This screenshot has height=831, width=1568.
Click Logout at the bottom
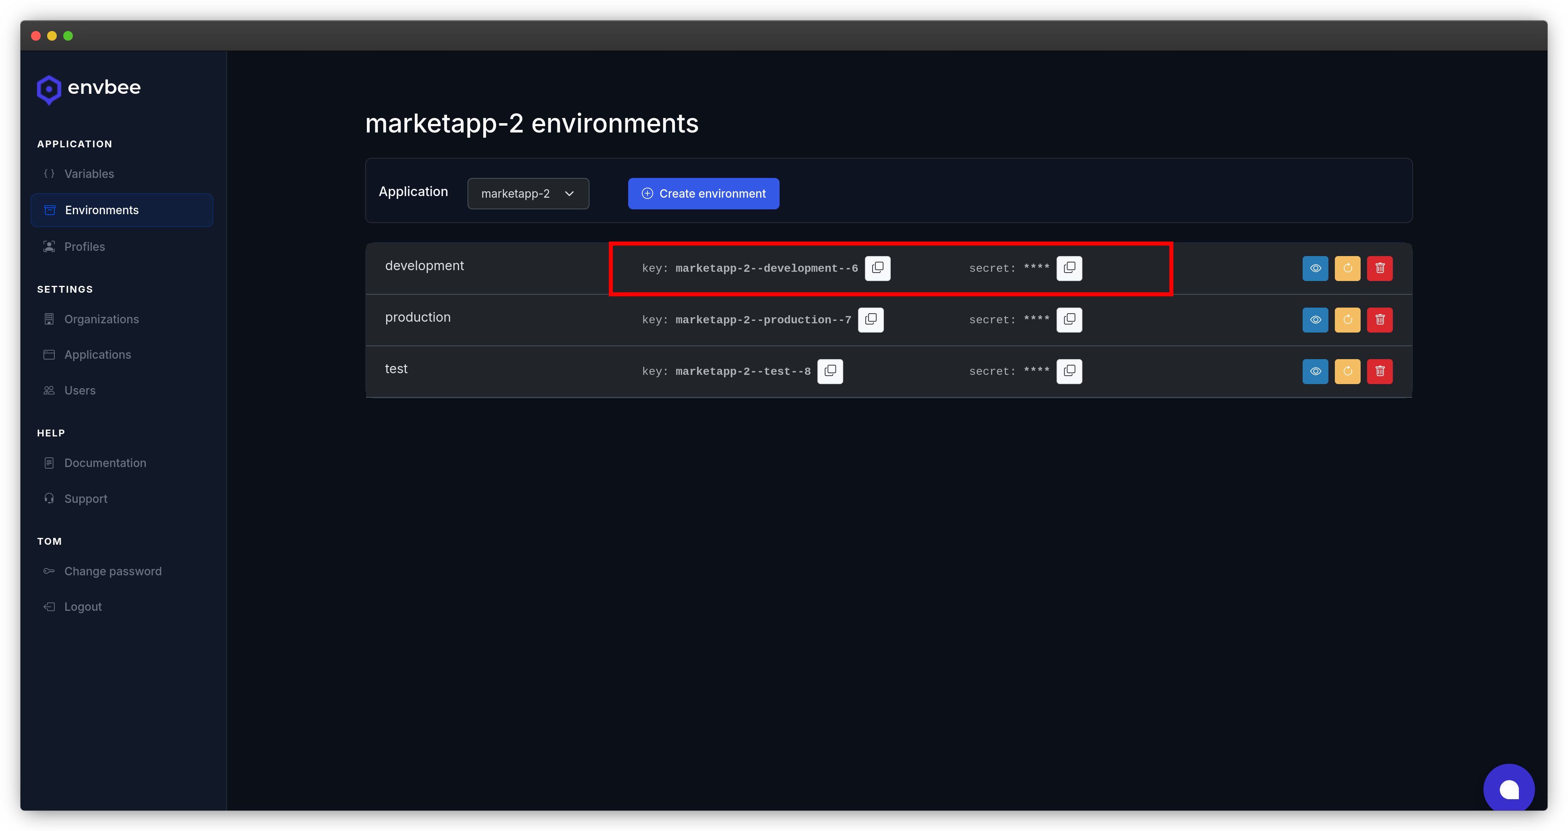[x=83, y=606]
